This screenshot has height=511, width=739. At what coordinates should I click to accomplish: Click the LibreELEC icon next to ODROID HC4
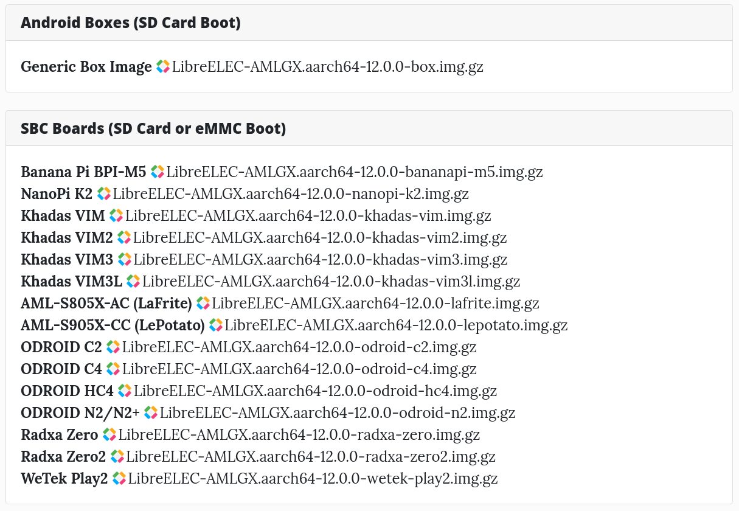(x=125, y=391)
